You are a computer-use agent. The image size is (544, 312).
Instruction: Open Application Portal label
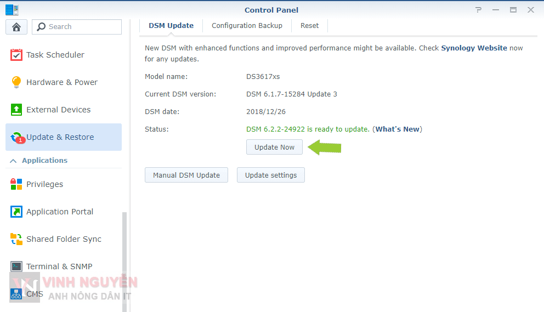(x=60, y=212)
